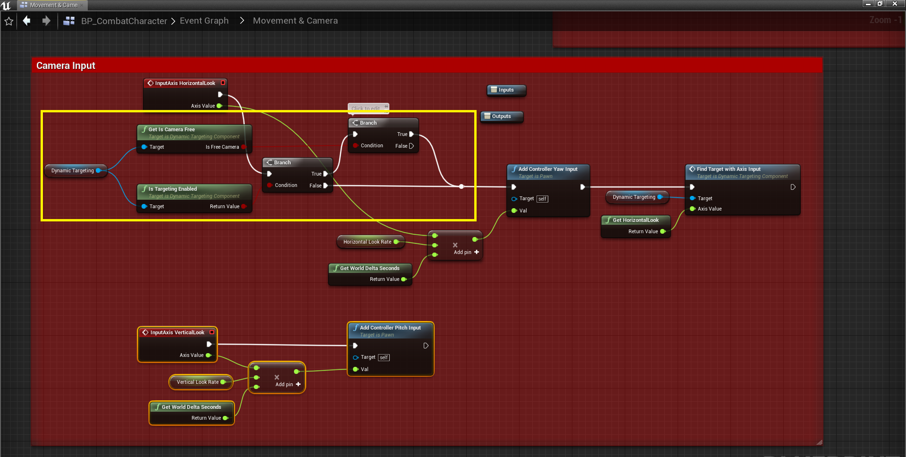Select the Add Controller Yaw Input node
906x457 pixels.
coord(547,169)
